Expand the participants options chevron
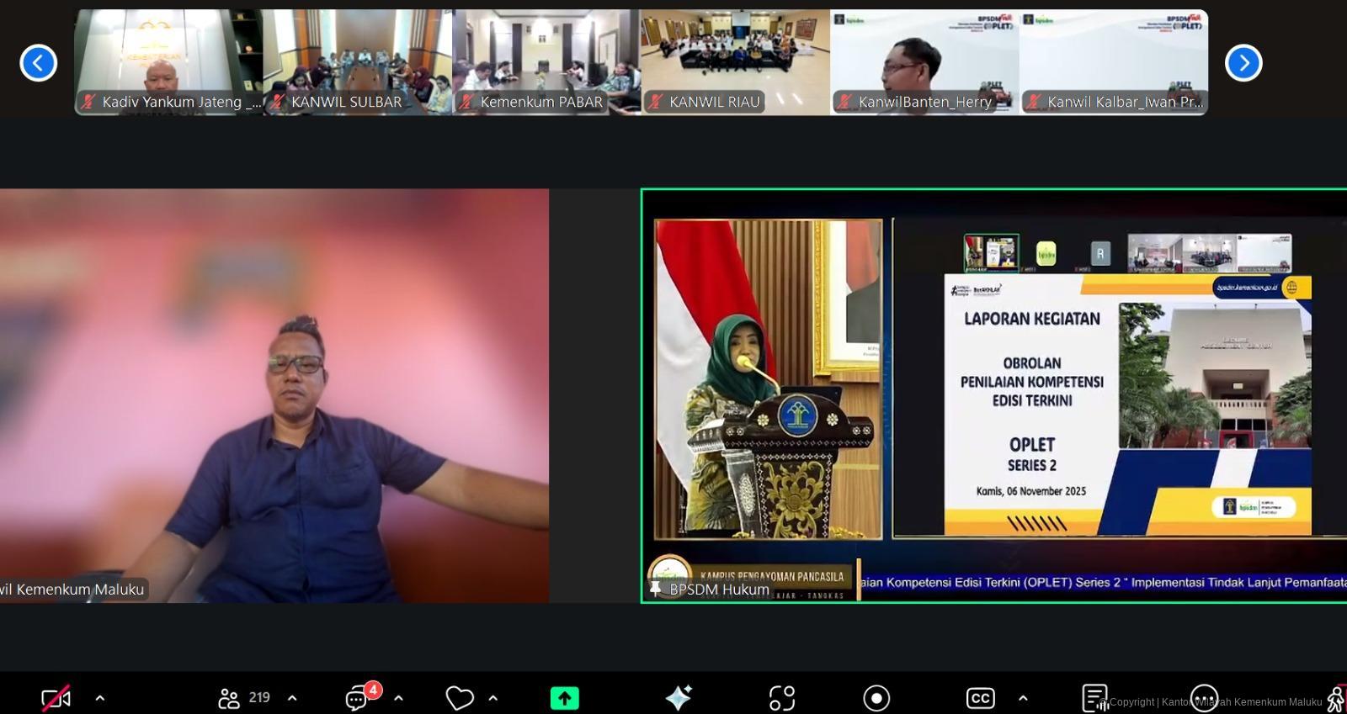This screenshot has width=1347, height=714. 292,698
